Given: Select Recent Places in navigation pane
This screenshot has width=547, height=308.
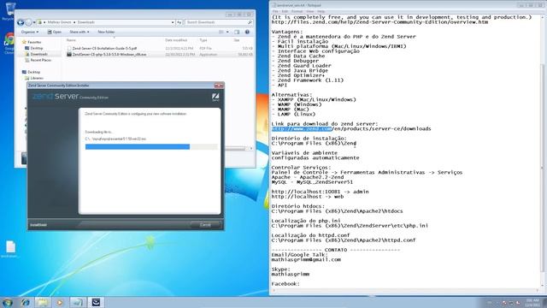Looking at the screenshot, I should tap(38, 60).
